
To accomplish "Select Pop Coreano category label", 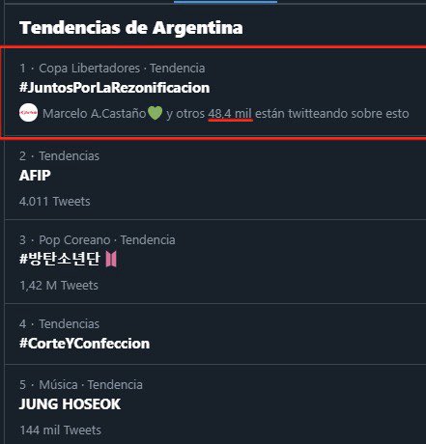I will (x=74, y=240).
